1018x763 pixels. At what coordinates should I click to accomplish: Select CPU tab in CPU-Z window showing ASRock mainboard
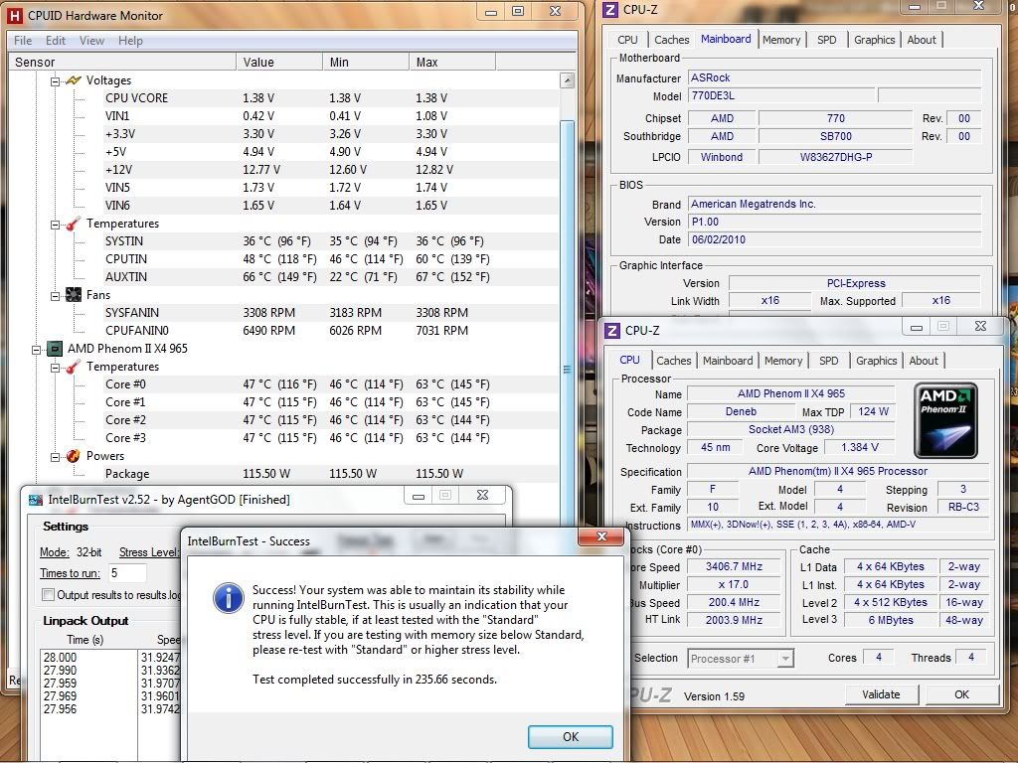pyautogui.click(x=627, y=40)
